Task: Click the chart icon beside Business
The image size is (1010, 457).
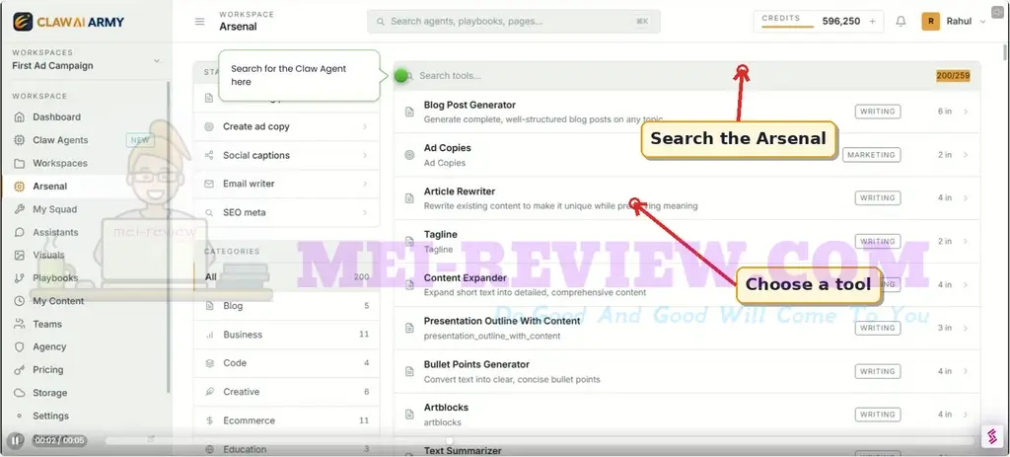Action: click(x=209, y=335)
